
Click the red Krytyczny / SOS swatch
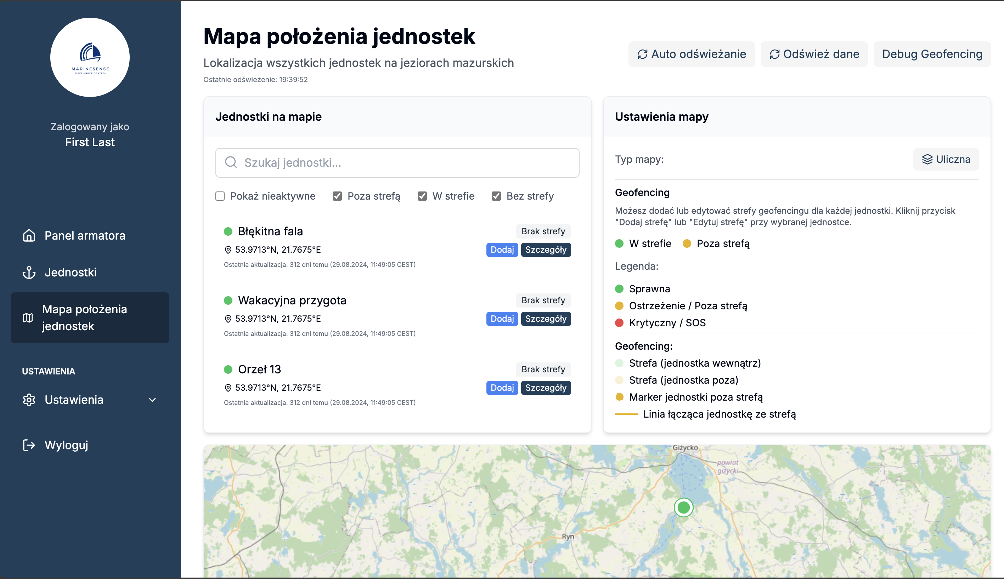(x=619, y=323)
